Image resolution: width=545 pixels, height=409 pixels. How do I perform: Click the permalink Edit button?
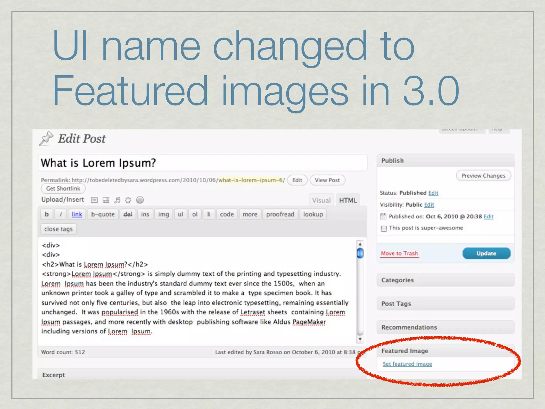tap(297, 180)
